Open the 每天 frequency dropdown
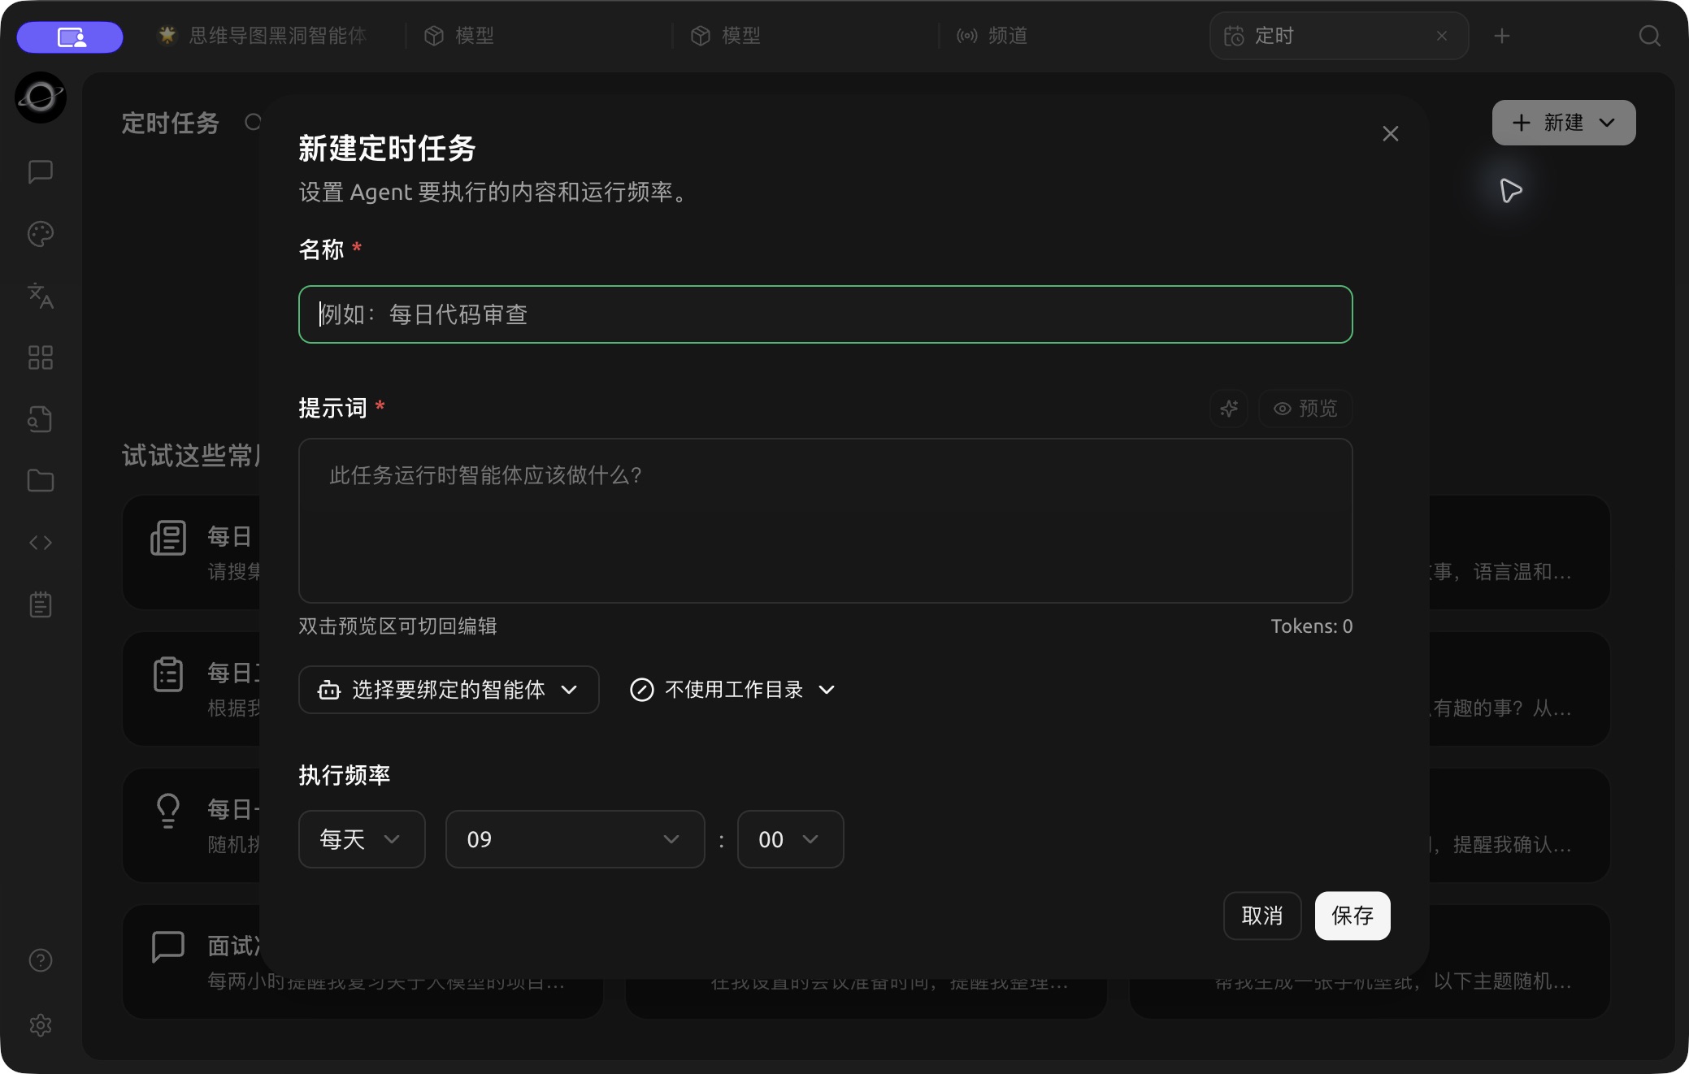 (x=362, y=839)
